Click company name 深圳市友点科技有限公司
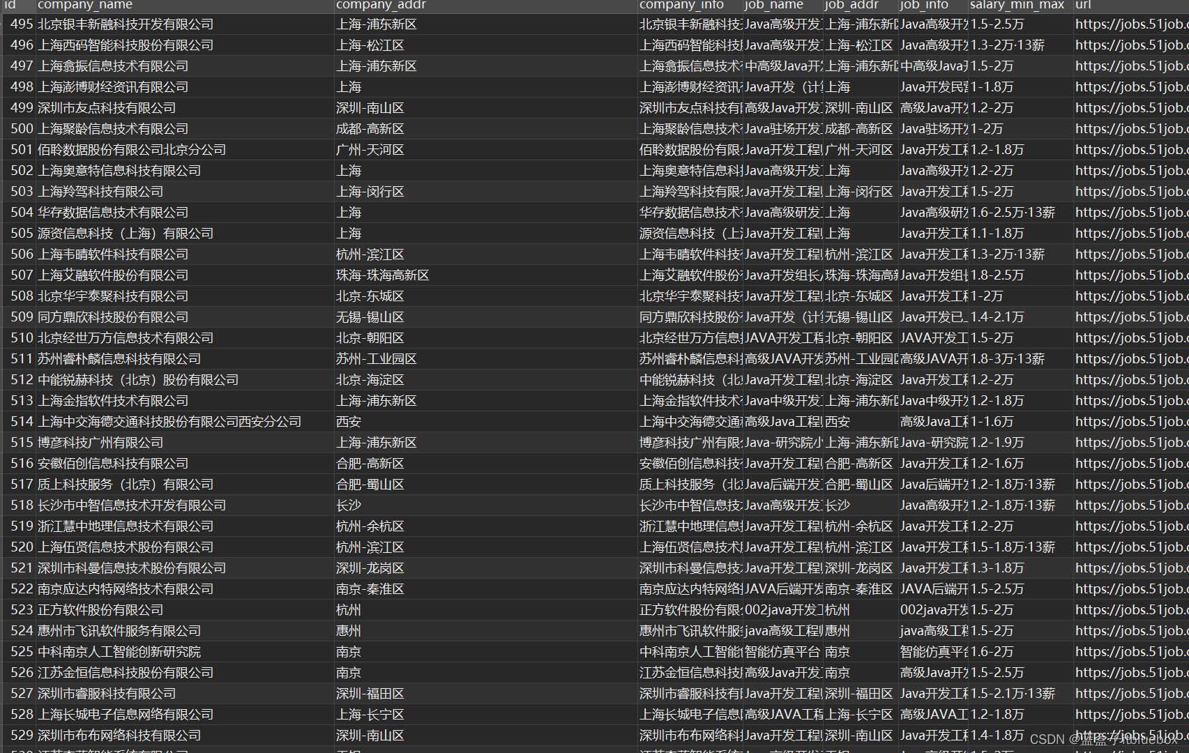Screen dimensions: 1189x753 click(107, 108)
